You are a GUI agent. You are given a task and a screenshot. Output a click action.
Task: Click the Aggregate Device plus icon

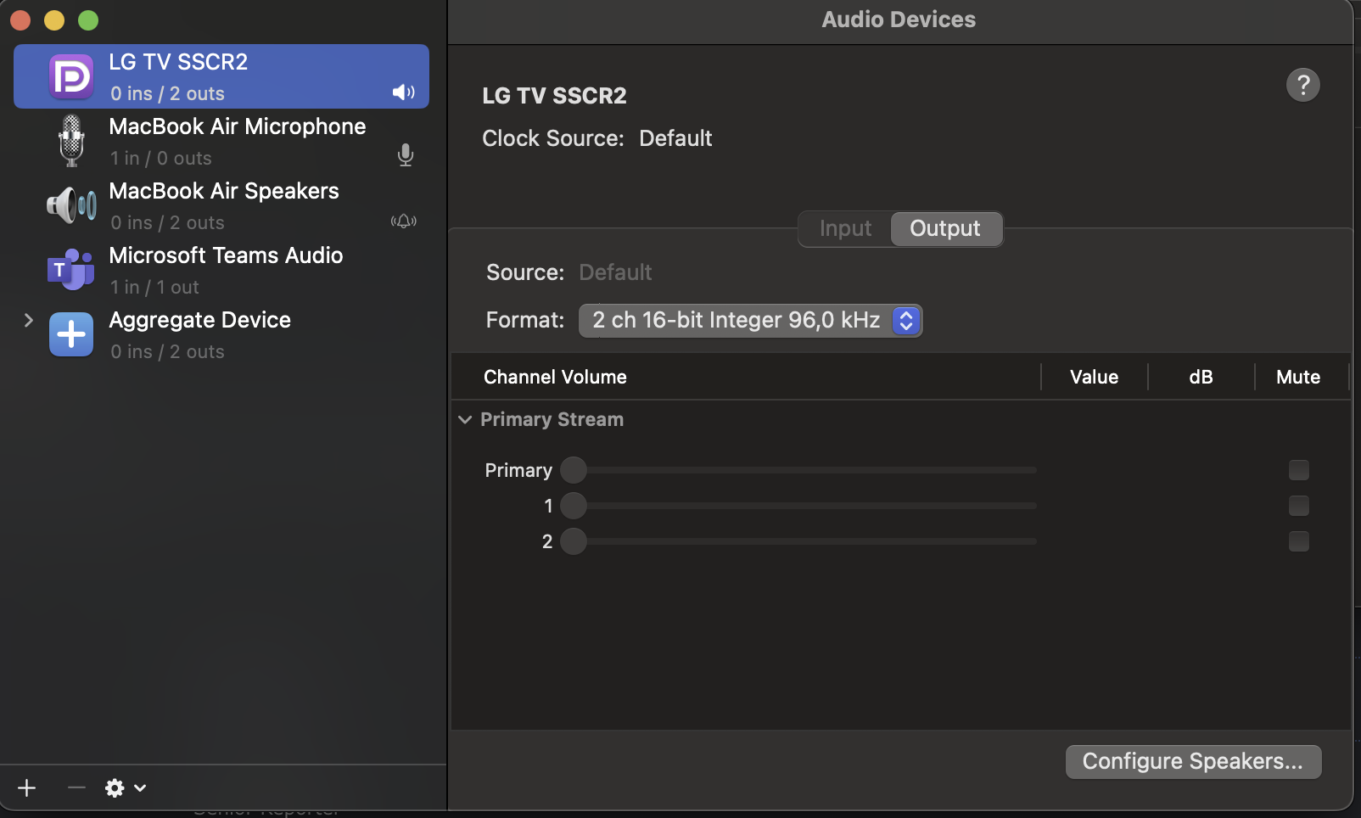pos(71,334)
